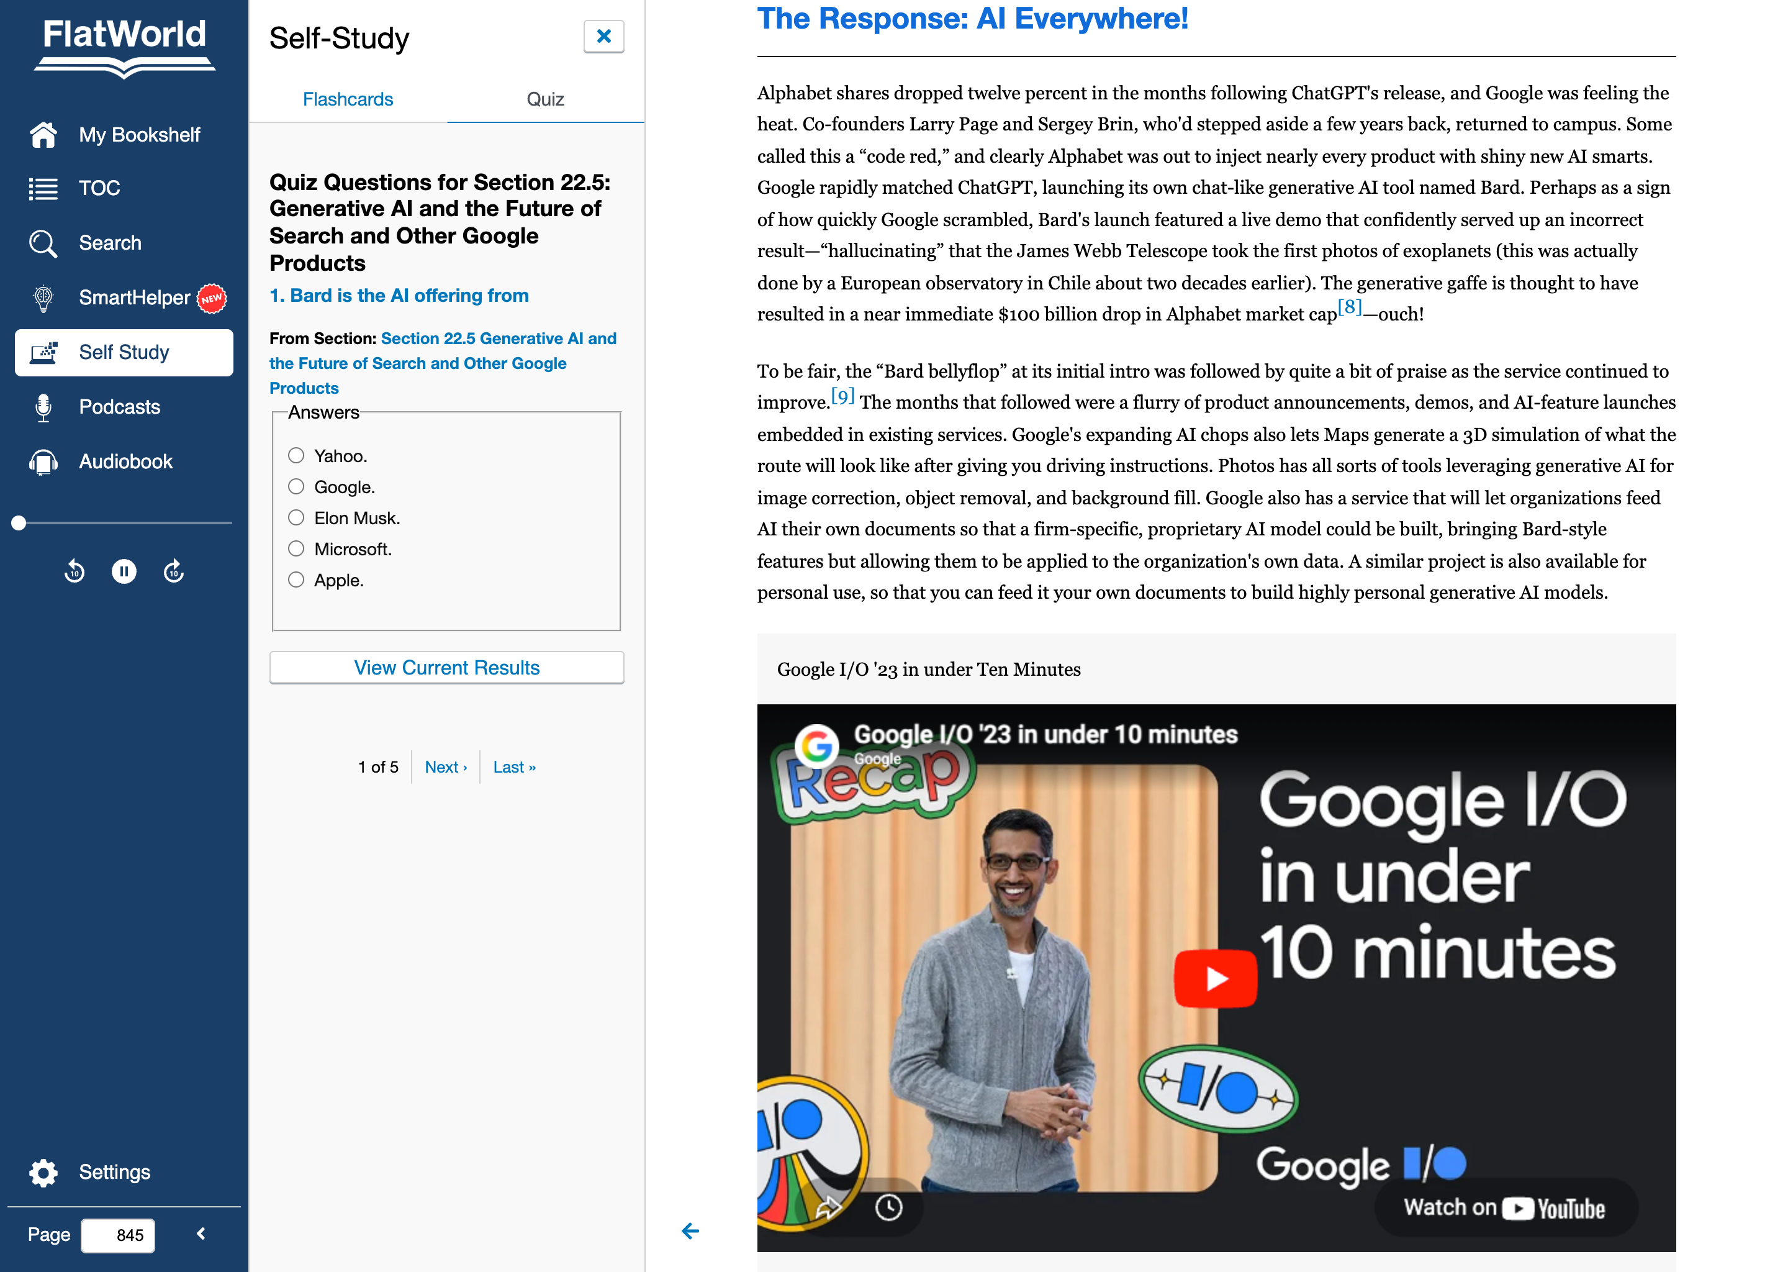This screenshot has height=1272, width=1788.
Task: Open Settings gear icon
Action: coord(43,1173)
